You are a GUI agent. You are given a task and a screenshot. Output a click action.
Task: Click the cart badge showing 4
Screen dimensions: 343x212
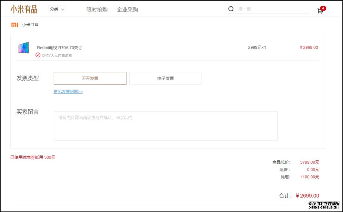click(x=323, y=8)
